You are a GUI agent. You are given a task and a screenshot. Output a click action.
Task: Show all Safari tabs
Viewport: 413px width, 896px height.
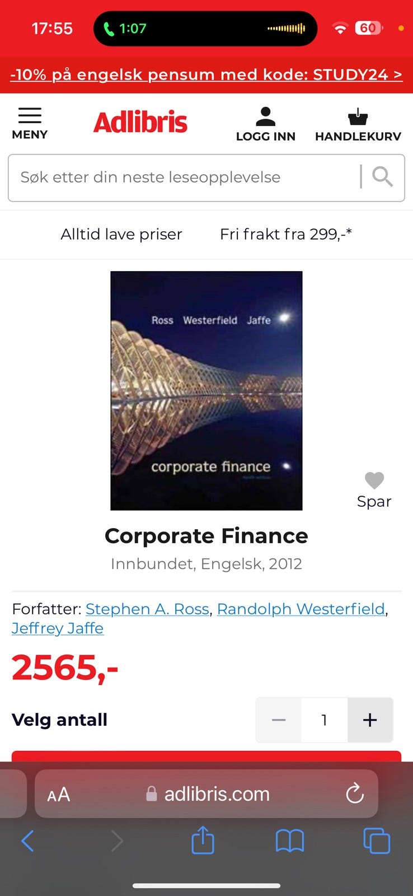point(377,841)
